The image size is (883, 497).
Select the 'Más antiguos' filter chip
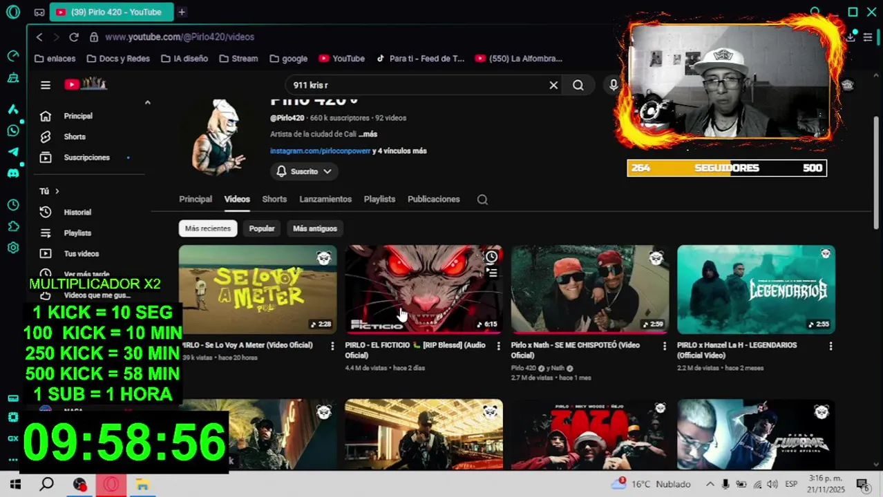point(315,228)
